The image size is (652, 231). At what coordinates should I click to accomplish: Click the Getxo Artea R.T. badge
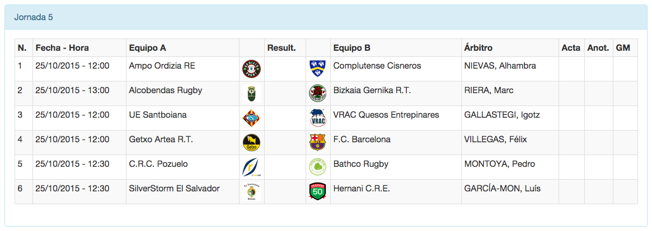tap(251, 143)
